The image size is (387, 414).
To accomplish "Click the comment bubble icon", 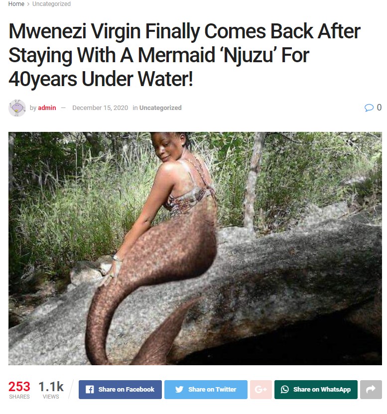I will point(369,107).
